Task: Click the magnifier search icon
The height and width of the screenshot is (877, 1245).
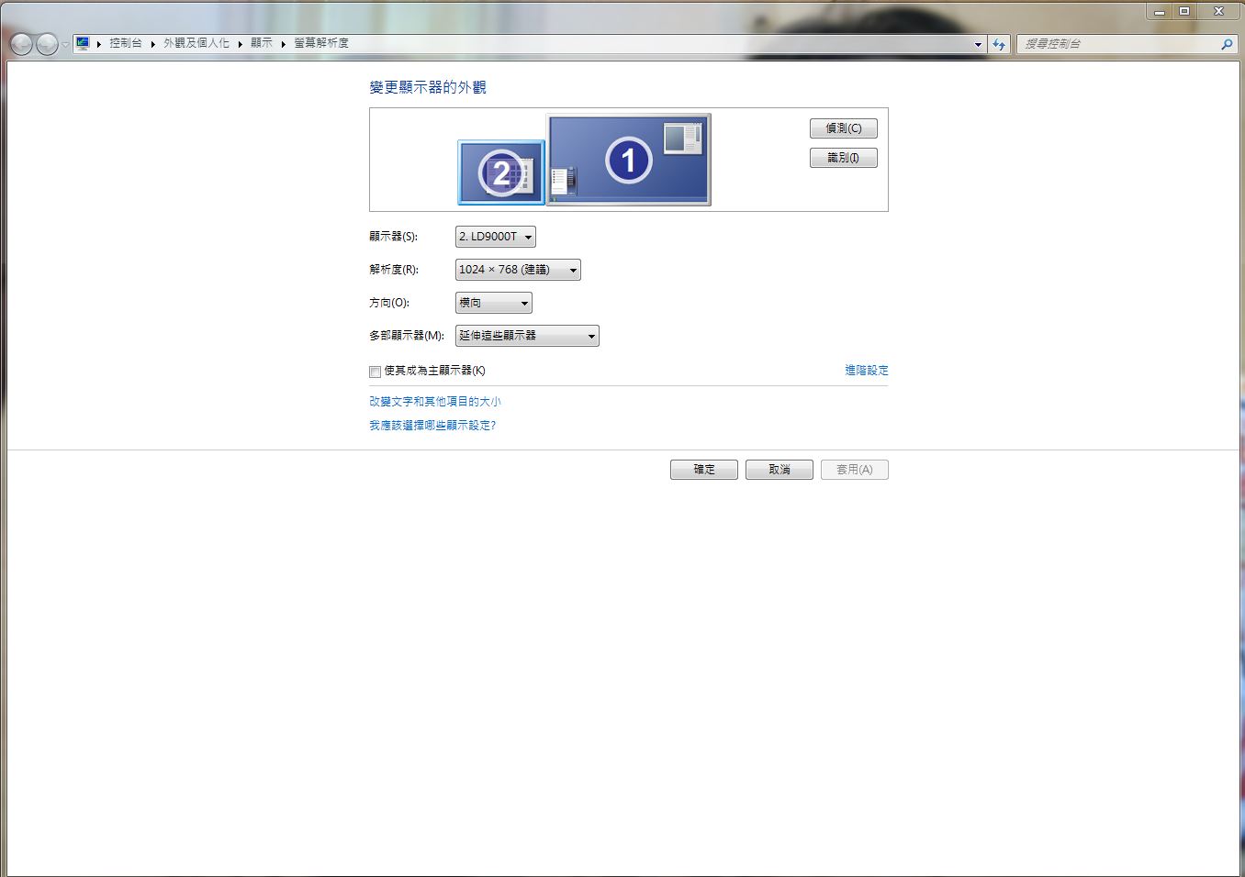Action: click(x=1227, y=44)
